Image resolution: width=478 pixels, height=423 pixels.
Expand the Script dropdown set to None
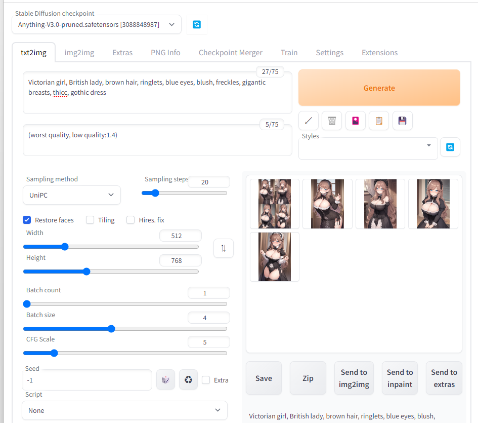(x=124, y=410)
